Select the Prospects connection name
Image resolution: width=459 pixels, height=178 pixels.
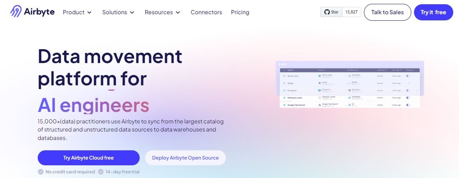pos(292,90)
